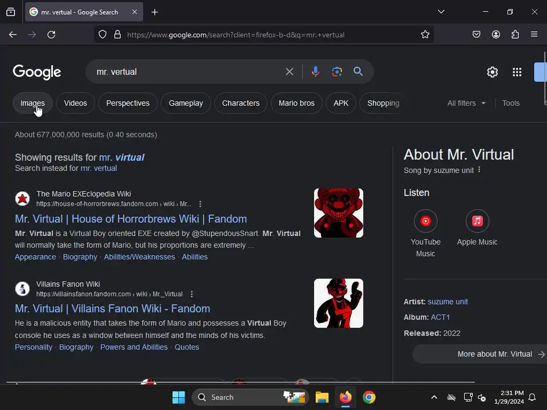This screenshot has height=410, width=547.
Task: Start voice search with microphone
Action: click(315, 72)
